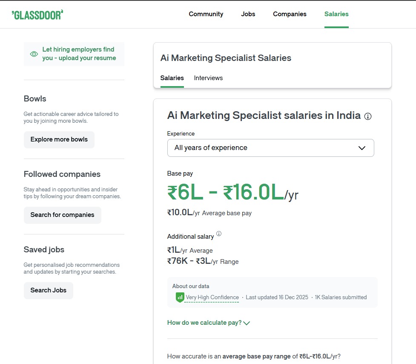Screen dimensions: 416x364
Task: Click the Search Jobs button
Action: (x=48, y=290)
